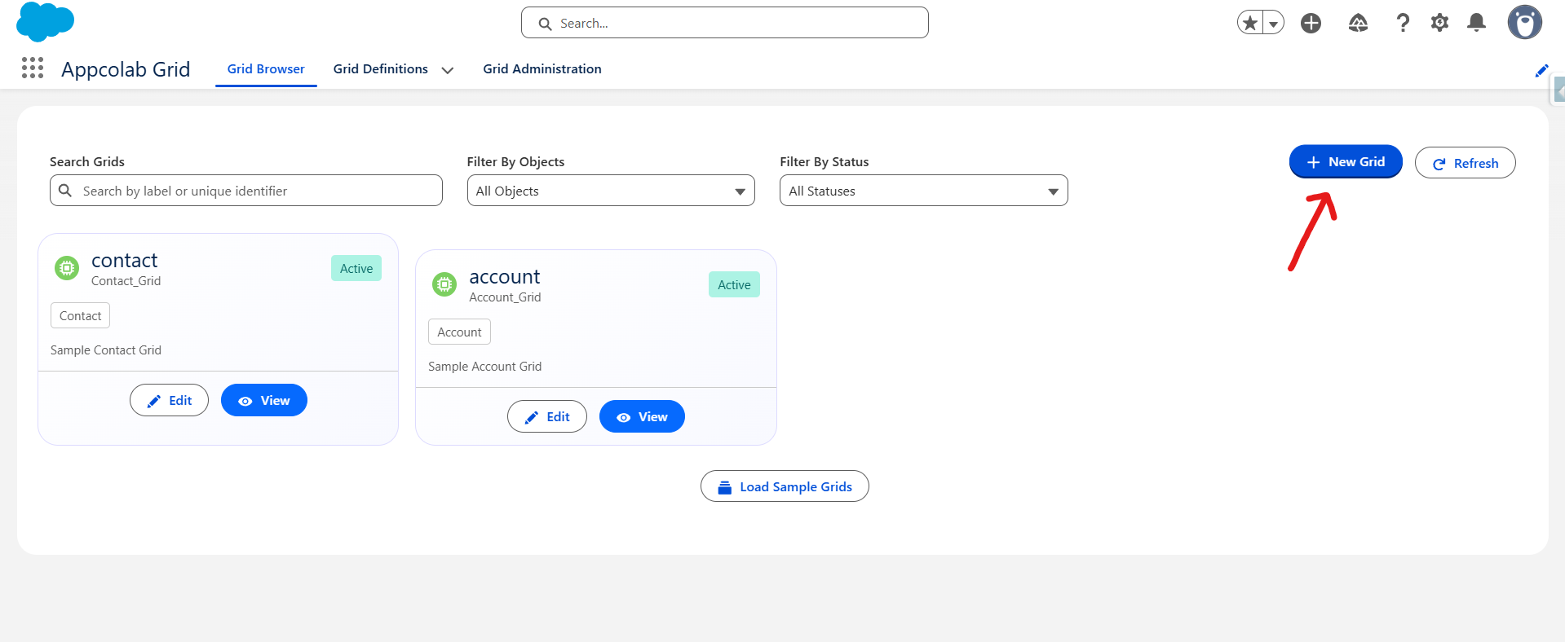Click the Account_Grid identifier text
The height and width of the screenshot is (642, 1565).
(505, 297)
